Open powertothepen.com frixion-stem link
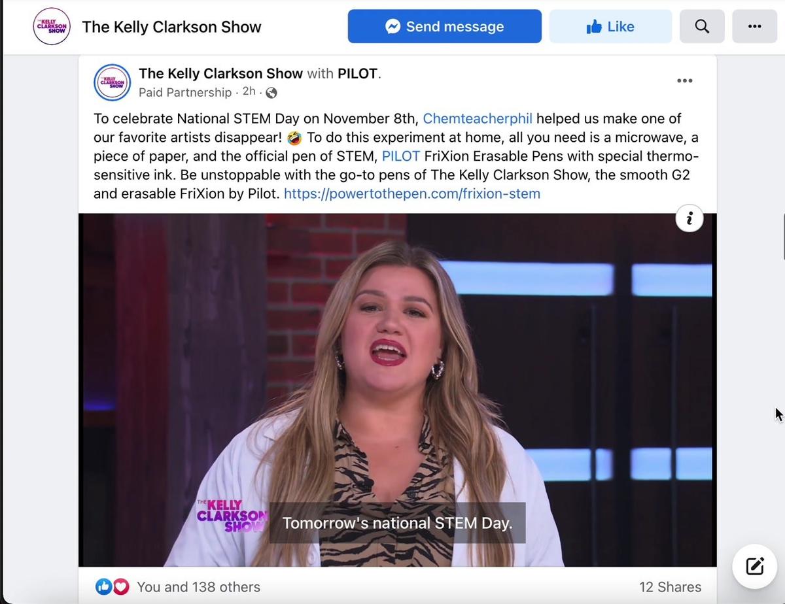Screen dimensions: 785x604 (x=412, y=193)
